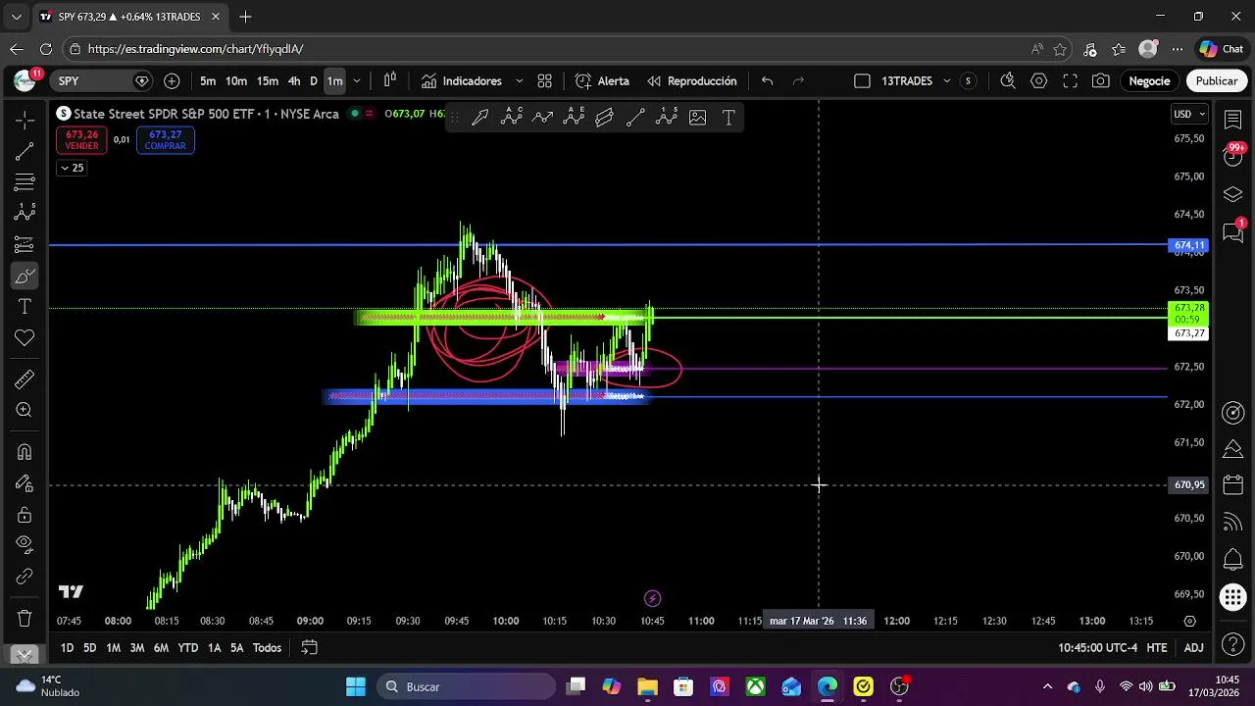1255x706 pixels.
Task: Open the indicator templates grid
Action: coord(545,81)
